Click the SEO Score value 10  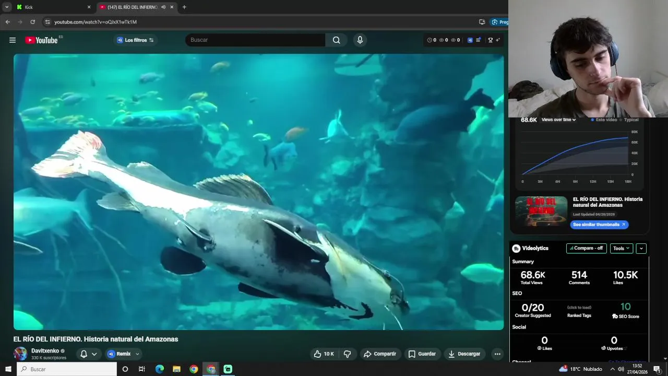625,307
